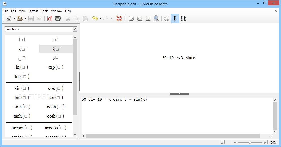Image resolution: width=281 pixels, height=147 pixels.
Task: Click the Update formula refresh icon
Action: (167, 18)
